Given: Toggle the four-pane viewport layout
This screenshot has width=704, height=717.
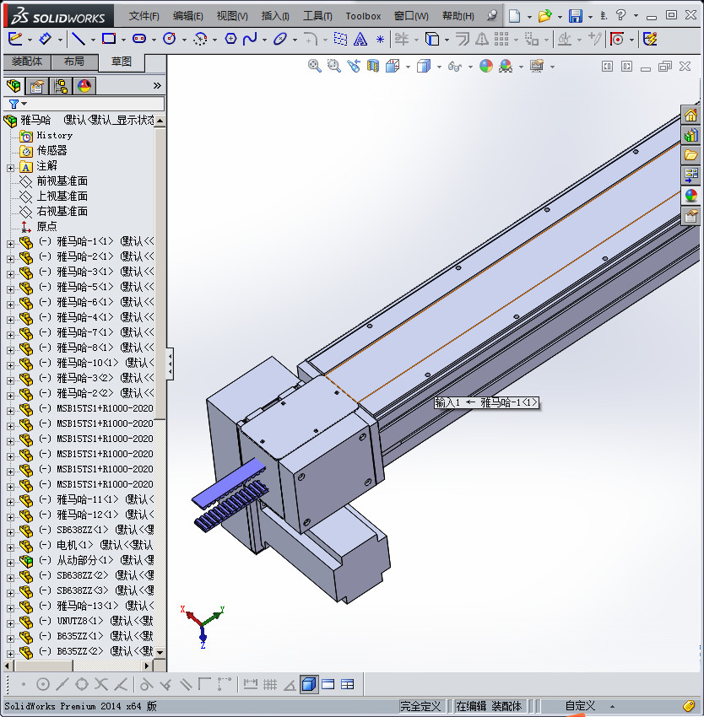Looking at the screenshot, I should coord(348,684).
